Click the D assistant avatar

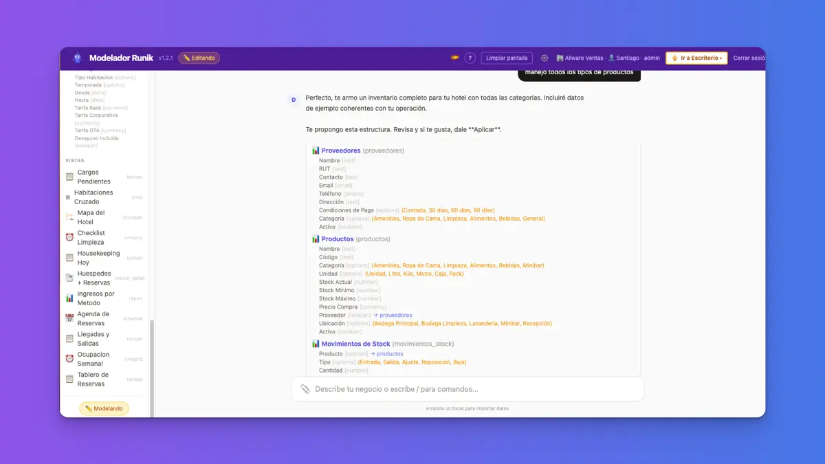294,100
